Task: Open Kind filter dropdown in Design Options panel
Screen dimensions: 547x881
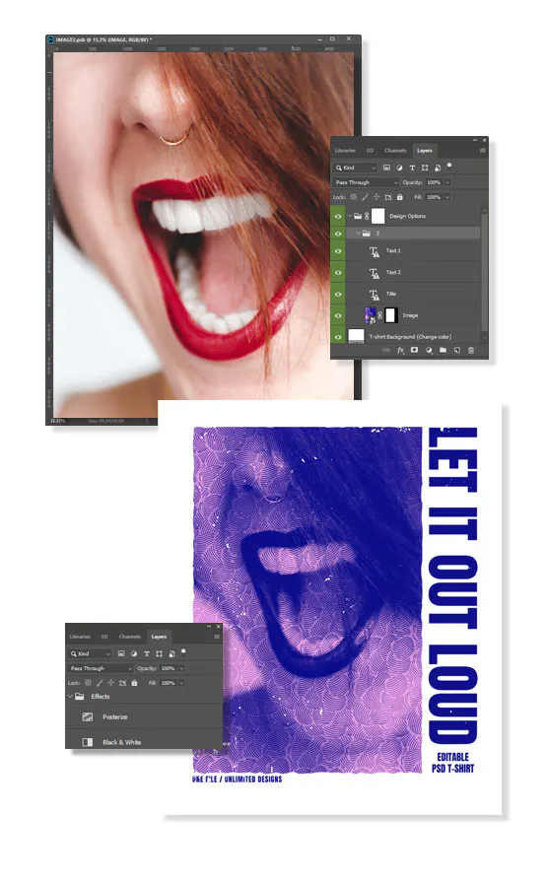Action: pos(355,168)
